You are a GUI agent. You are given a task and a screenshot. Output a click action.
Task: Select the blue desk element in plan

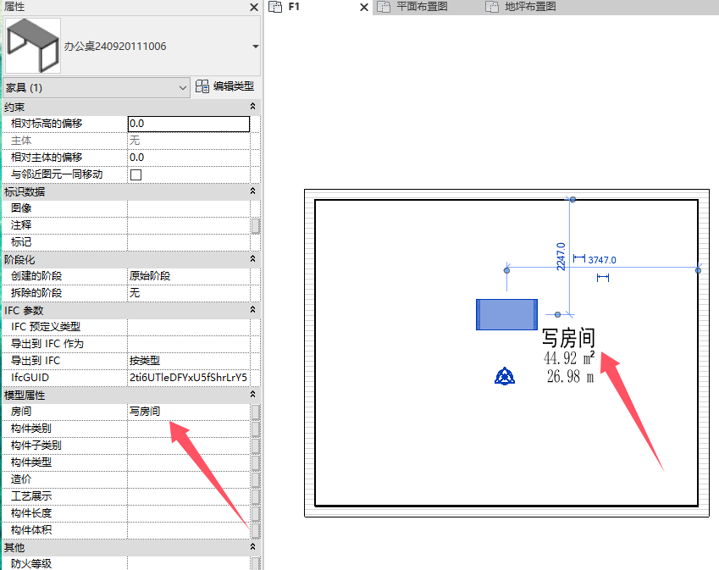[506, 314]
